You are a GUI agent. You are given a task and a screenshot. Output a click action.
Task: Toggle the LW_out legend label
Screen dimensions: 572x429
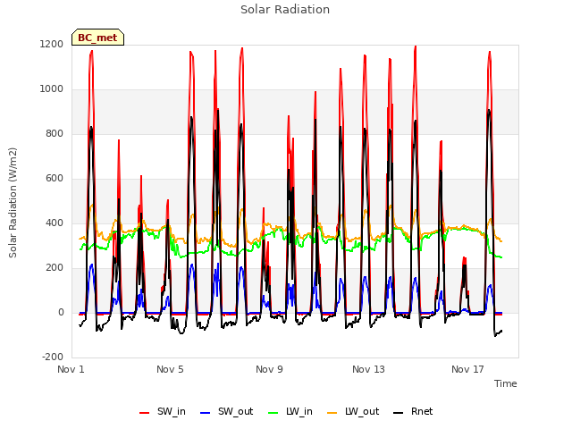(362, 411)
